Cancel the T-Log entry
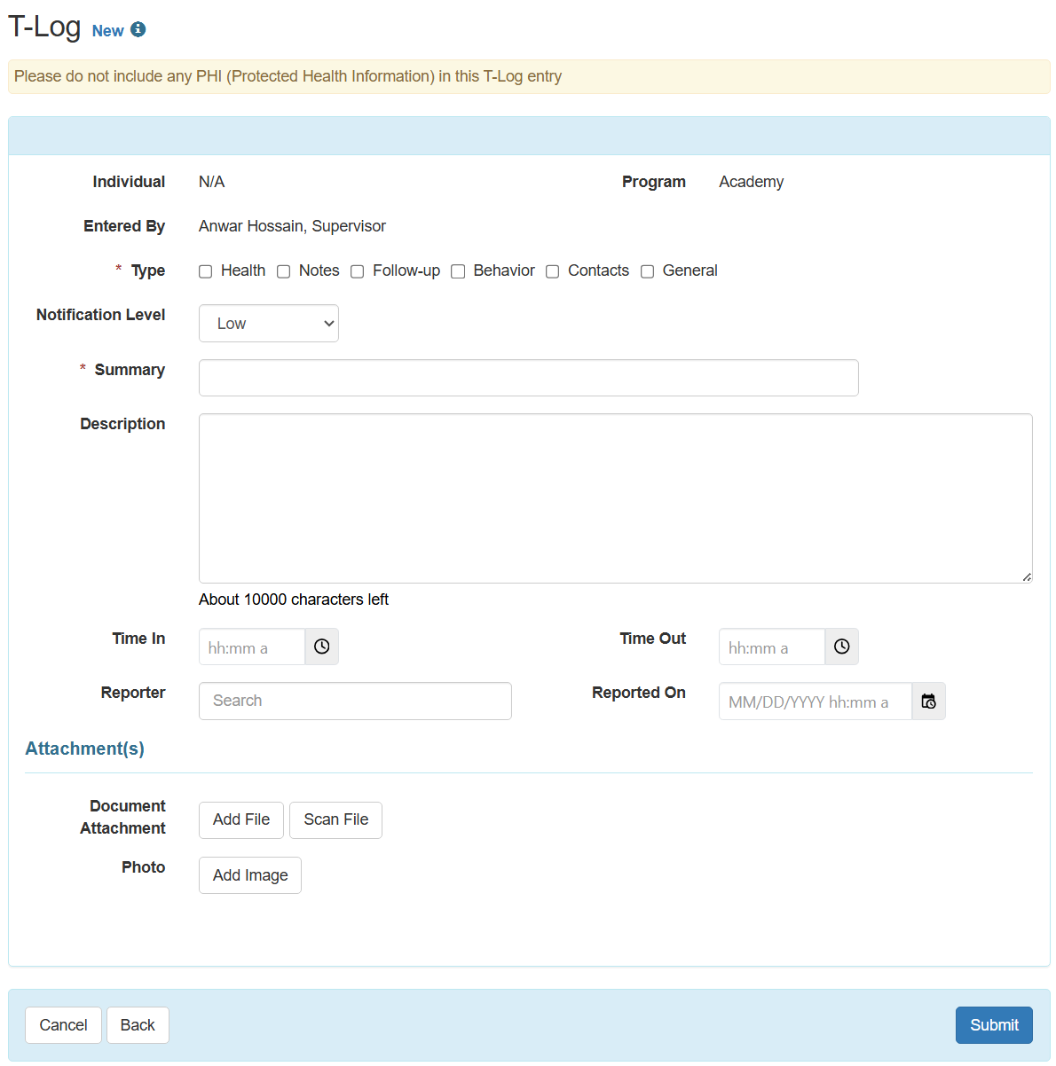 pyautogui.click(x=63, y=1025)
